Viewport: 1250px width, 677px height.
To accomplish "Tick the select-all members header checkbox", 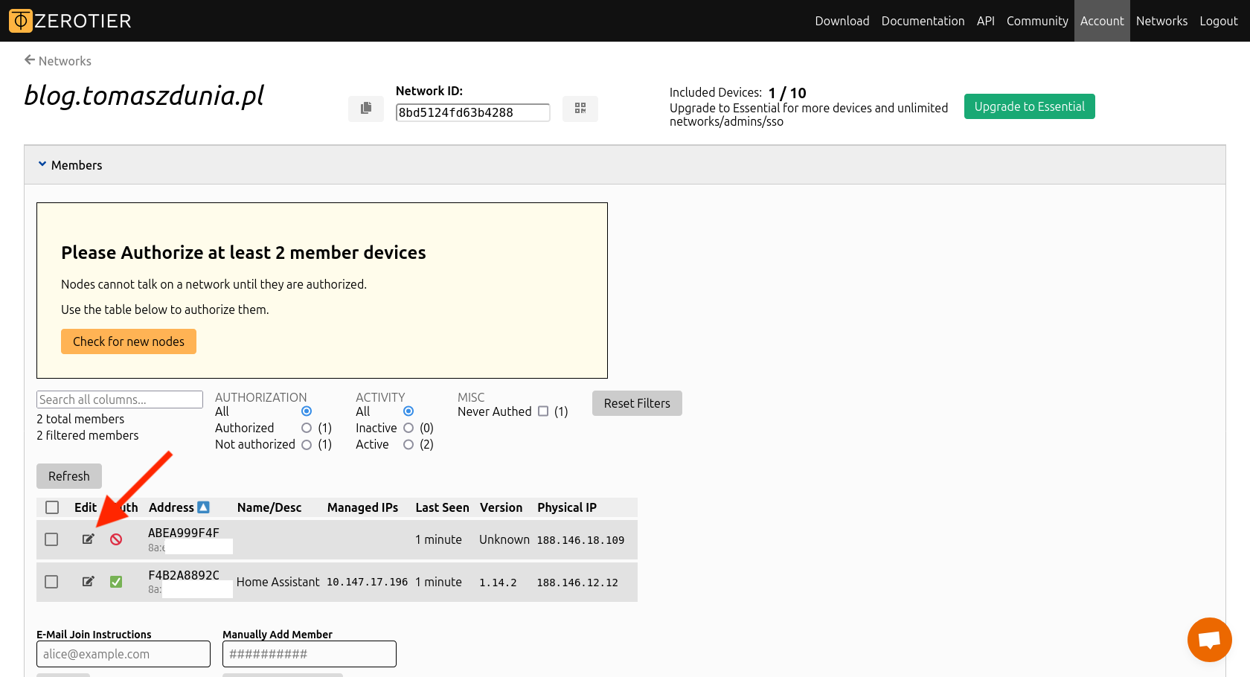I will [52, 507].
